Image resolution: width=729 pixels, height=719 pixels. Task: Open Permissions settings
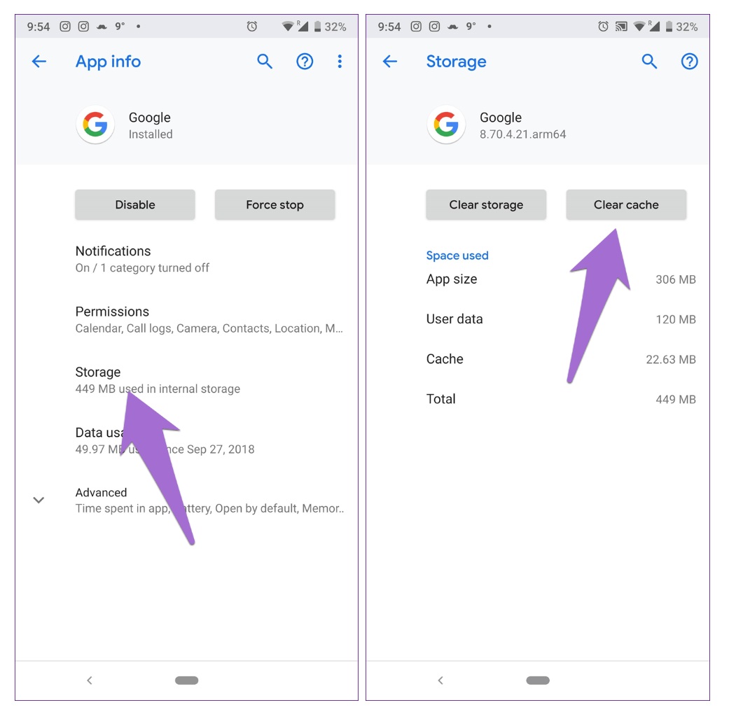pos(186,320)
